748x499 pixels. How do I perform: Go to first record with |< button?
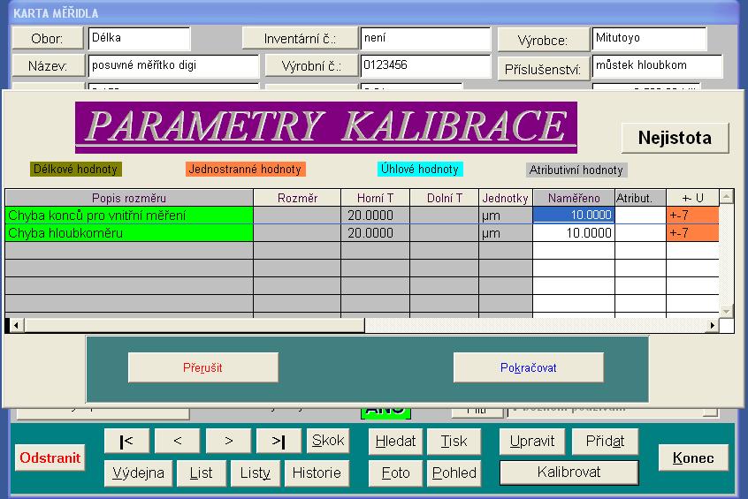126,441
